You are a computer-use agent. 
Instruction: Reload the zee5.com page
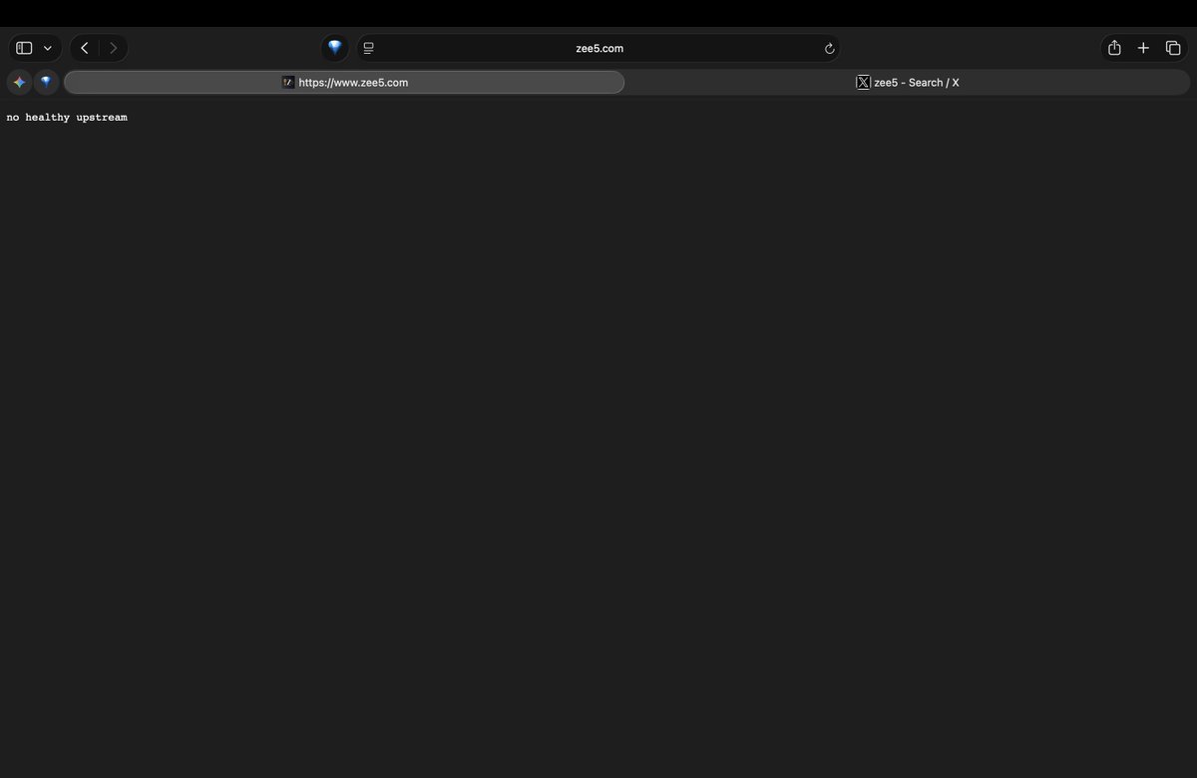coord(829,48)
